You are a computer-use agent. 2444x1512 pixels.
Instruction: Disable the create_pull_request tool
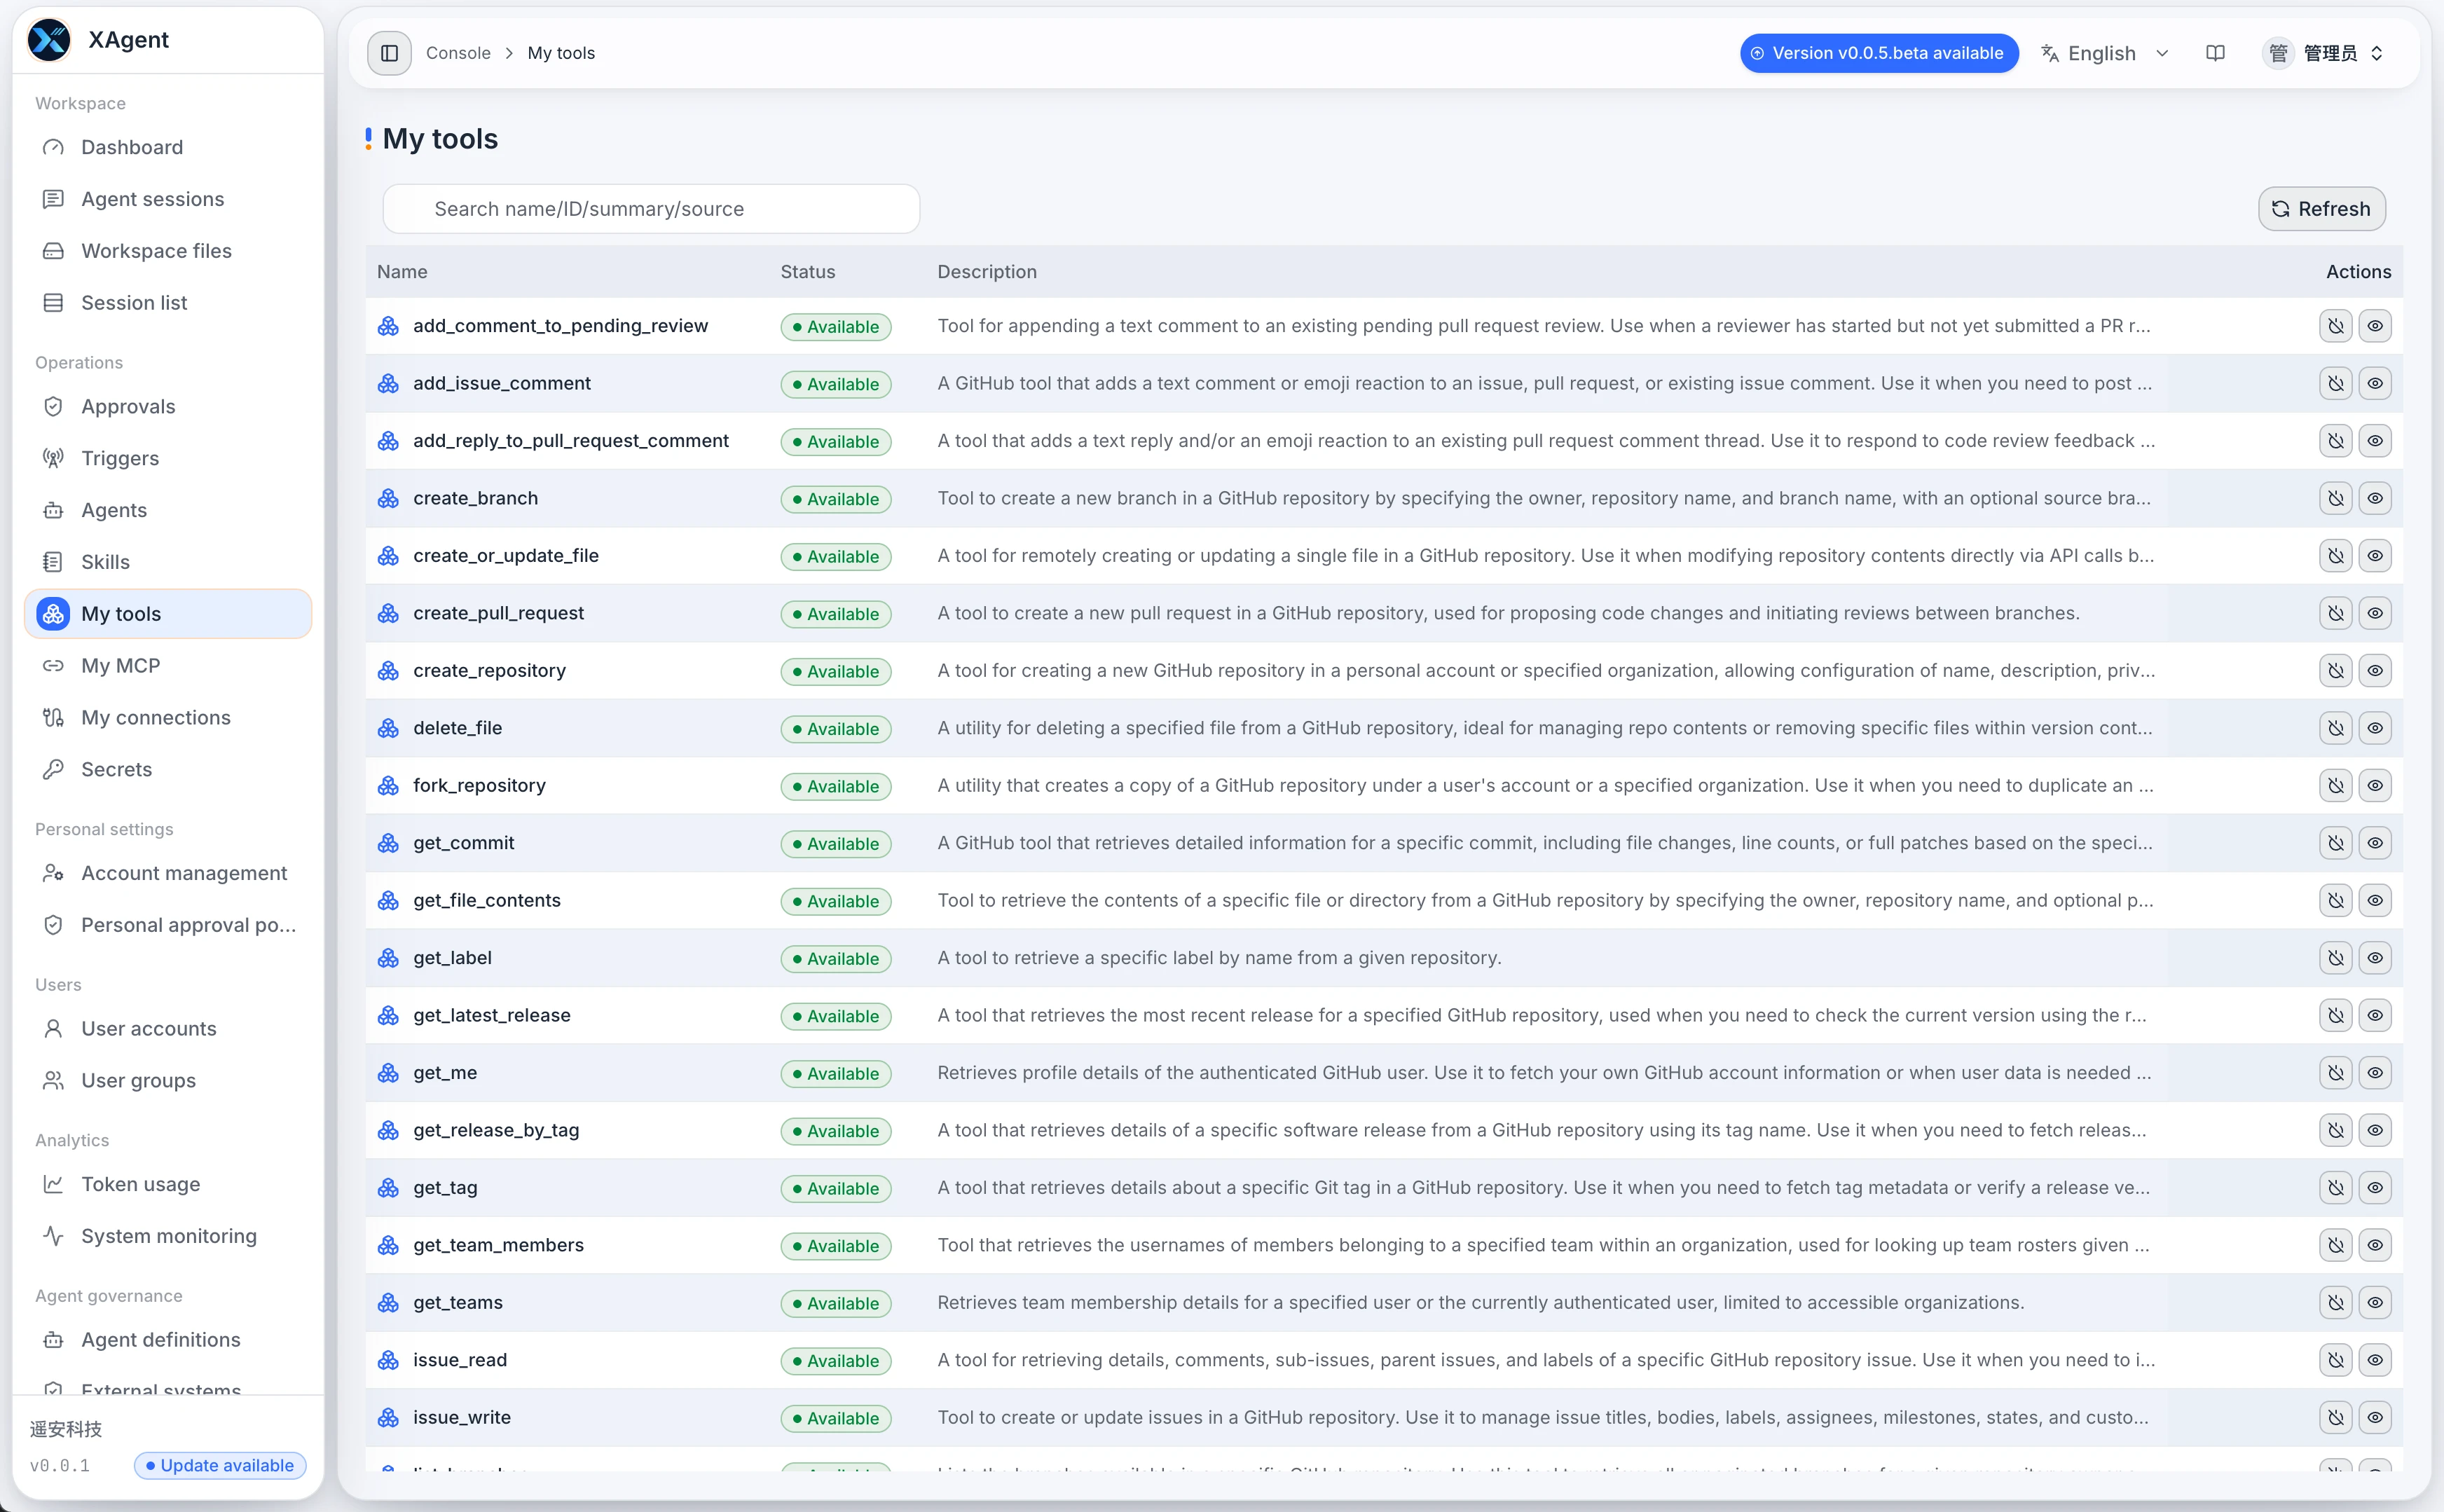tap(2335, 613)
